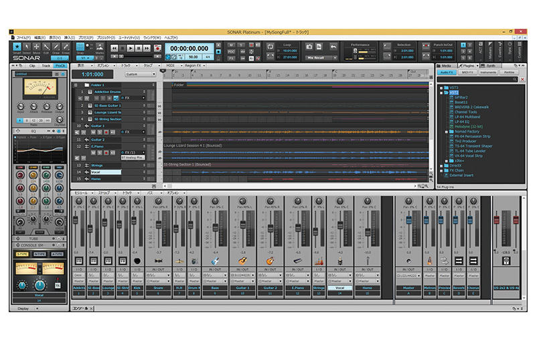Choose the Erase tool
This screenshot has width=535, height=339.
point(66,47)
